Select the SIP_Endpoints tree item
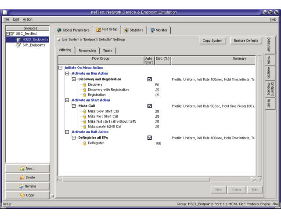 [x=34, y=45]
